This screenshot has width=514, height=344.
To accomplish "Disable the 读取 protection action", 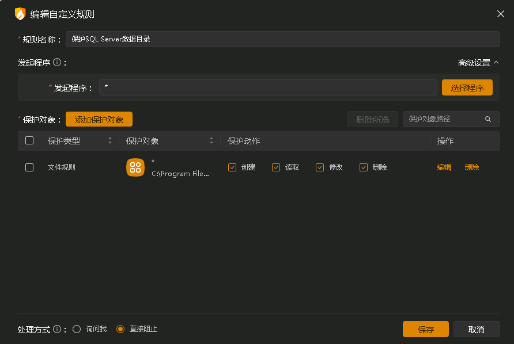I will pyautogui.click(x=276, y=167).
